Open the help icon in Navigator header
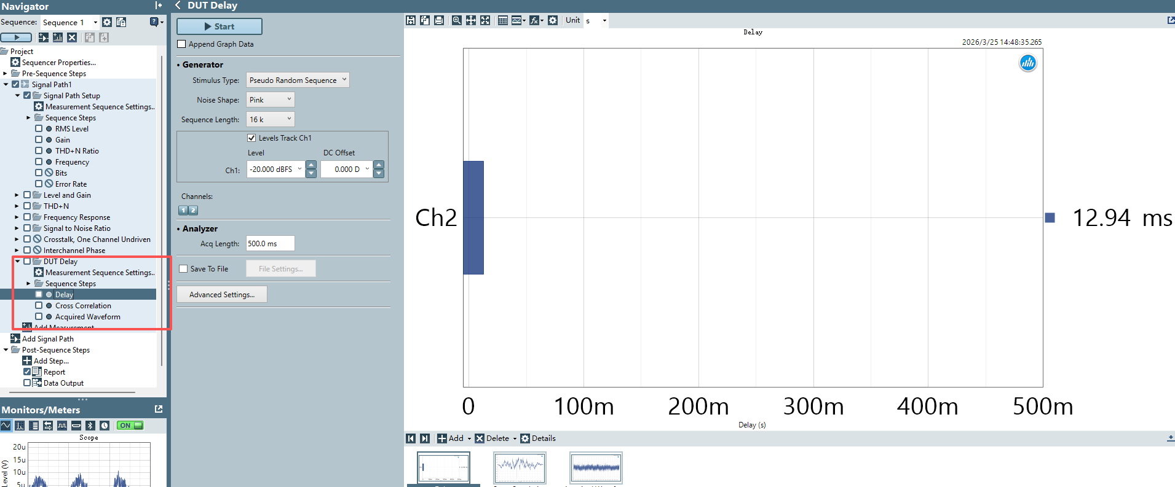Image resolution: width=1175 pixels, height=487 pixels. 154,22
